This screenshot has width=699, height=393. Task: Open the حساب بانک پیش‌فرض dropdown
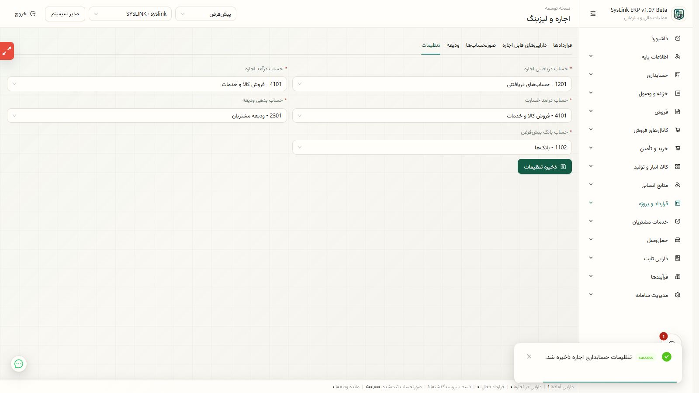432,147
